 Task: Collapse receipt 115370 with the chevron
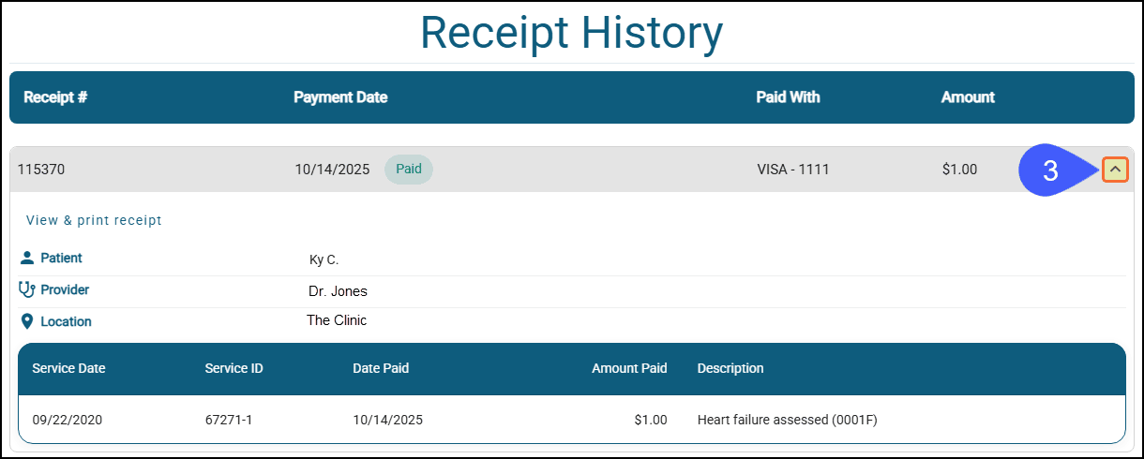[x=1114, y=170]
